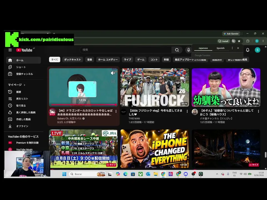Open translate popup three-dot options
The image size is (267, 200).
232,48
